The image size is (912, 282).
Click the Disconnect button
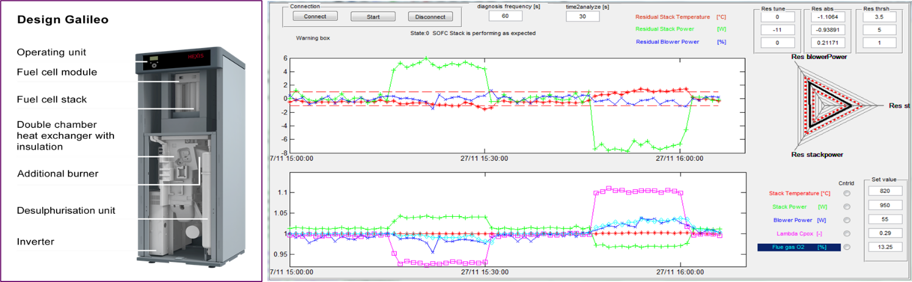(430, 16)
